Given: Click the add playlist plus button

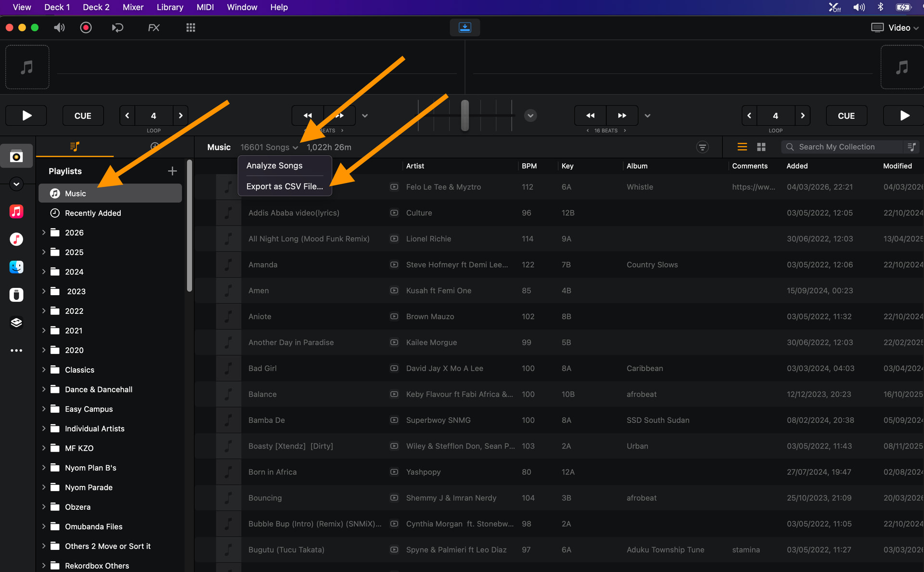Looking at the screenshot, I should click(x=172, y=171).
